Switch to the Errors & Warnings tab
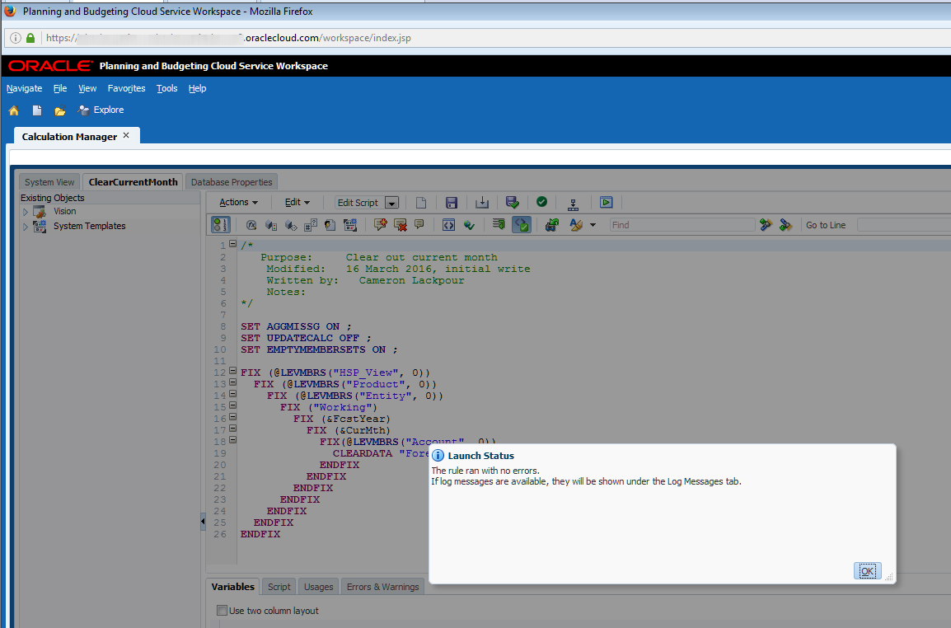This screenshot has height=628, width=951. [382, 587]
